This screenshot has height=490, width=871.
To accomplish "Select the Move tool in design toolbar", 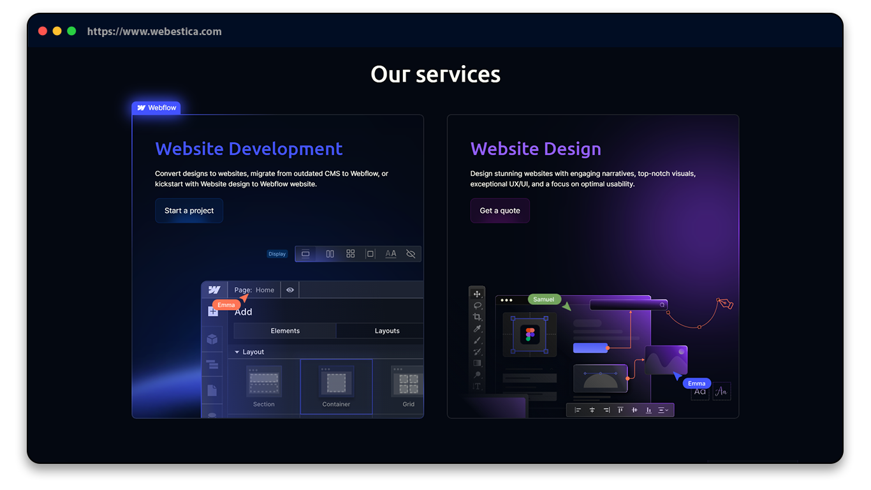I will pyautogui.click(x=477, y=294).
